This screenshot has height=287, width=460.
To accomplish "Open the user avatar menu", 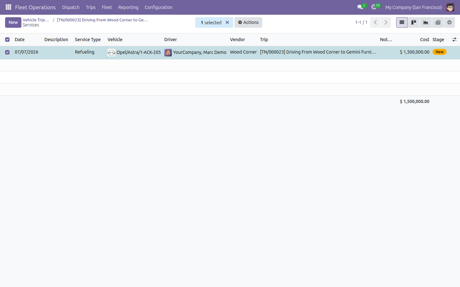I will tap(450, 7).
